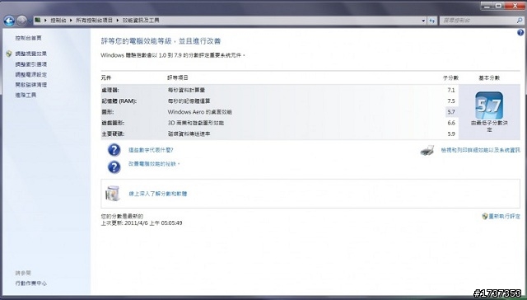Open help via the blue question icon
This screenshot has height=300, width=527.
[520, 33]
